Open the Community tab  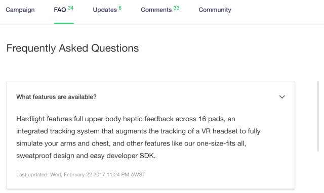(x=215, y=10)
